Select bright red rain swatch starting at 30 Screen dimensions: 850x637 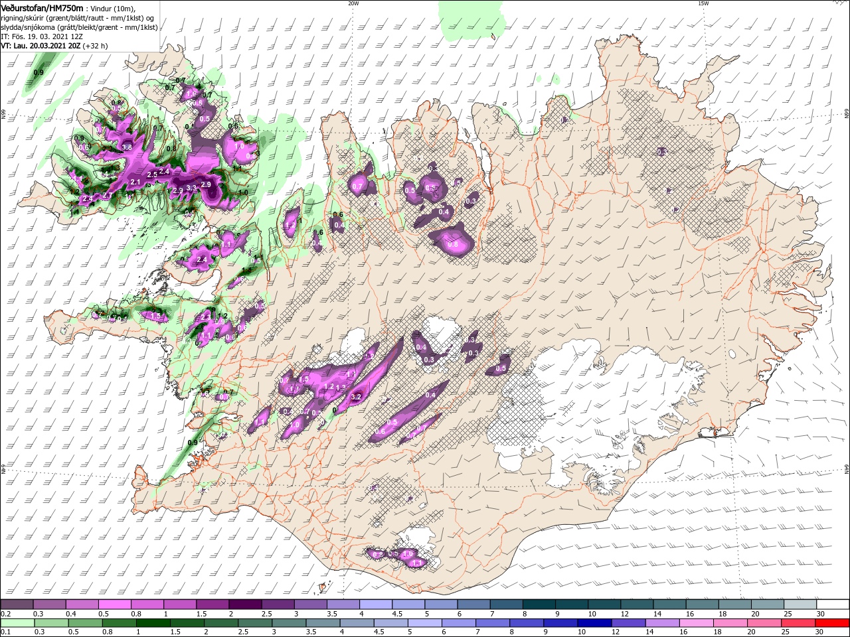coord(833,622)
